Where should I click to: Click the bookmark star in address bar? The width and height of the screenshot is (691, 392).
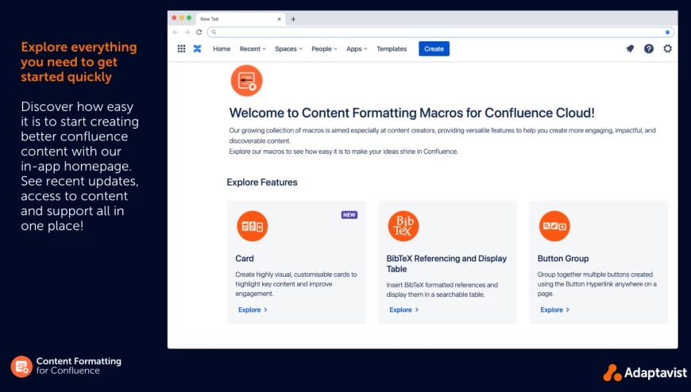click(x=667, y=33)
